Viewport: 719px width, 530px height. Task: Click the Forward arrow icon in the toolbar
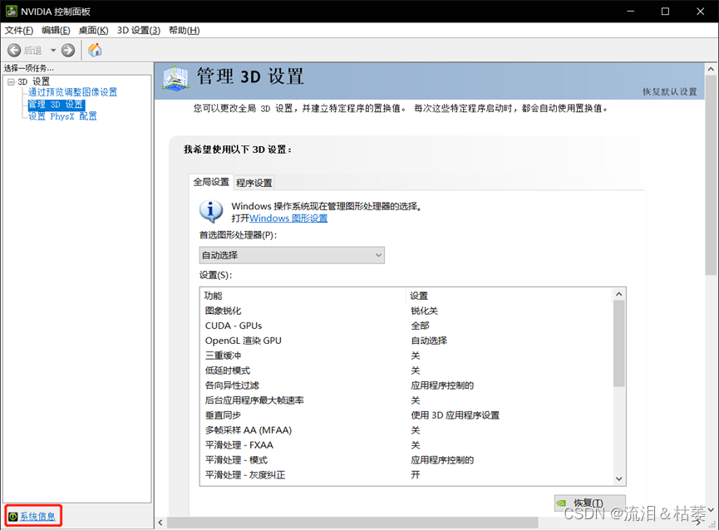pyautogui.click(x=68, y=50)
